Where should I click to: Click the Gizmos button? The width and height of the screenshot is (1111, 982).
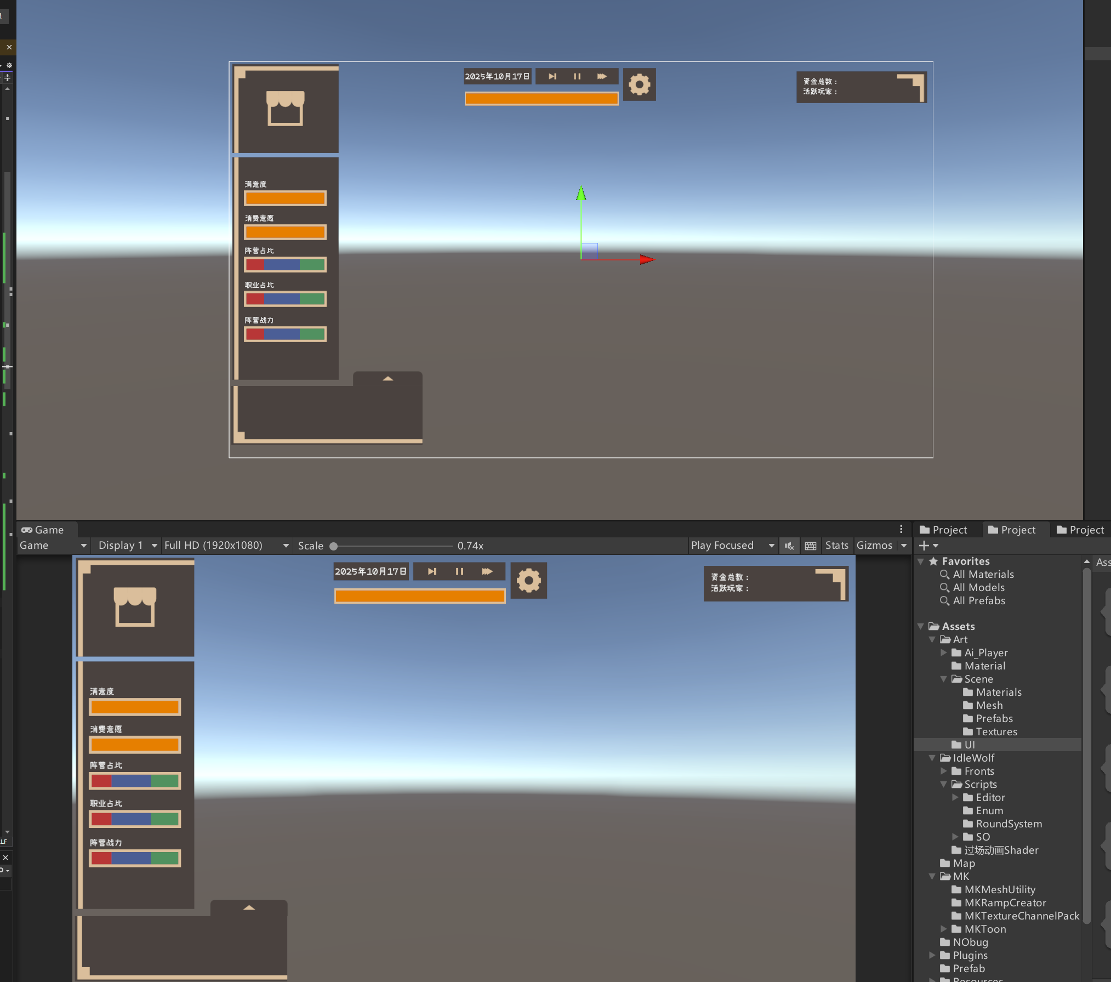pyautogui.click(x=874, y=546)
